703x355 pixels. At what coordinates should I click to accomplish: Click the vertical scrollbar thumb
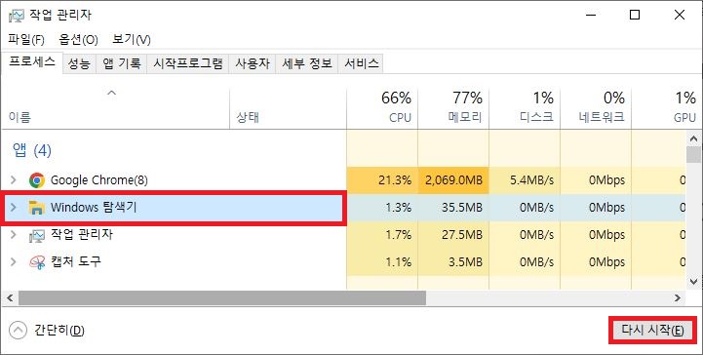693,154
